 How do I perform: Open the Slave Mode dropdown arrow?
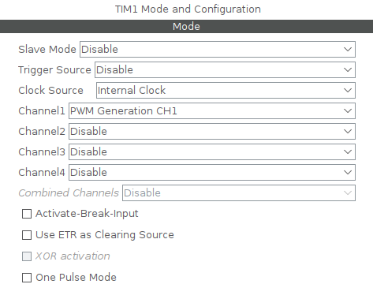pyautogui.click(x=348, y=49)
